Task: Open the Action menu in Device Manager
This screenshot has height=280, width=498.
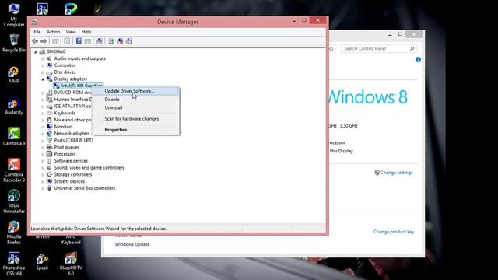Action: tap(53, 32)
